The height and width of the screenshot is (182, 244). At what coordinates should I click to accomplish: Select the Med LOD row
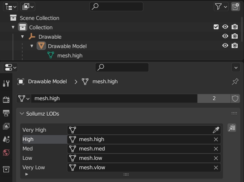(x=28, y=149)
